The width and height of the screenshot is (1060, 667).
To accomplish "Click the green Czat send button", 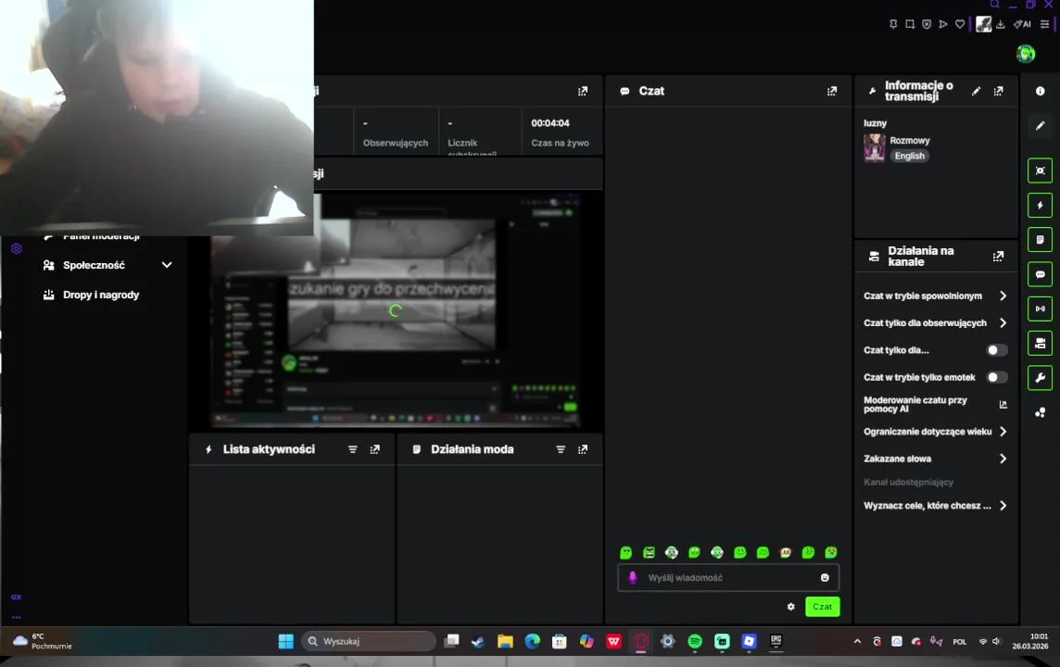I will pos(822,607).
